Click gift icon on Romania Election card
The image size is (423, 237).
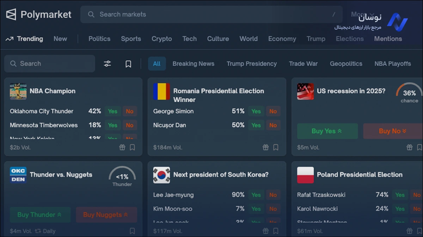(266, 147)
